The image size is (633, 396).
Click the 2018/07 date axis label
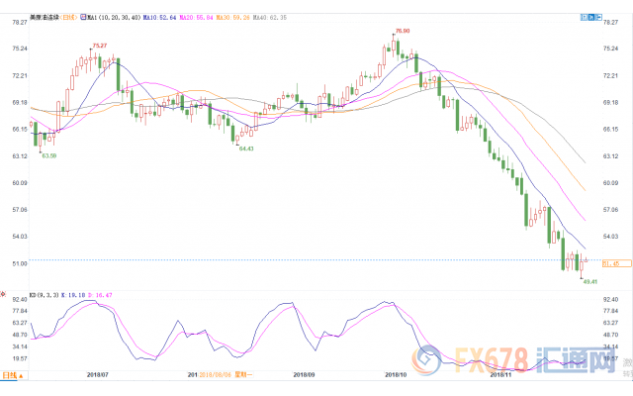click(x=98, y=374)
